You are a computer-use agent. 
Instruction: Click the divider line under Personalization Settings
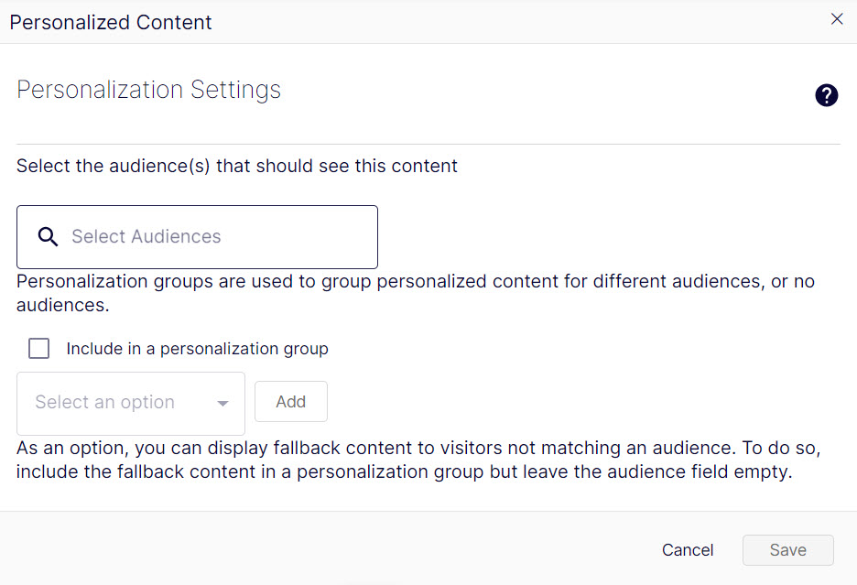coord(428,145)
